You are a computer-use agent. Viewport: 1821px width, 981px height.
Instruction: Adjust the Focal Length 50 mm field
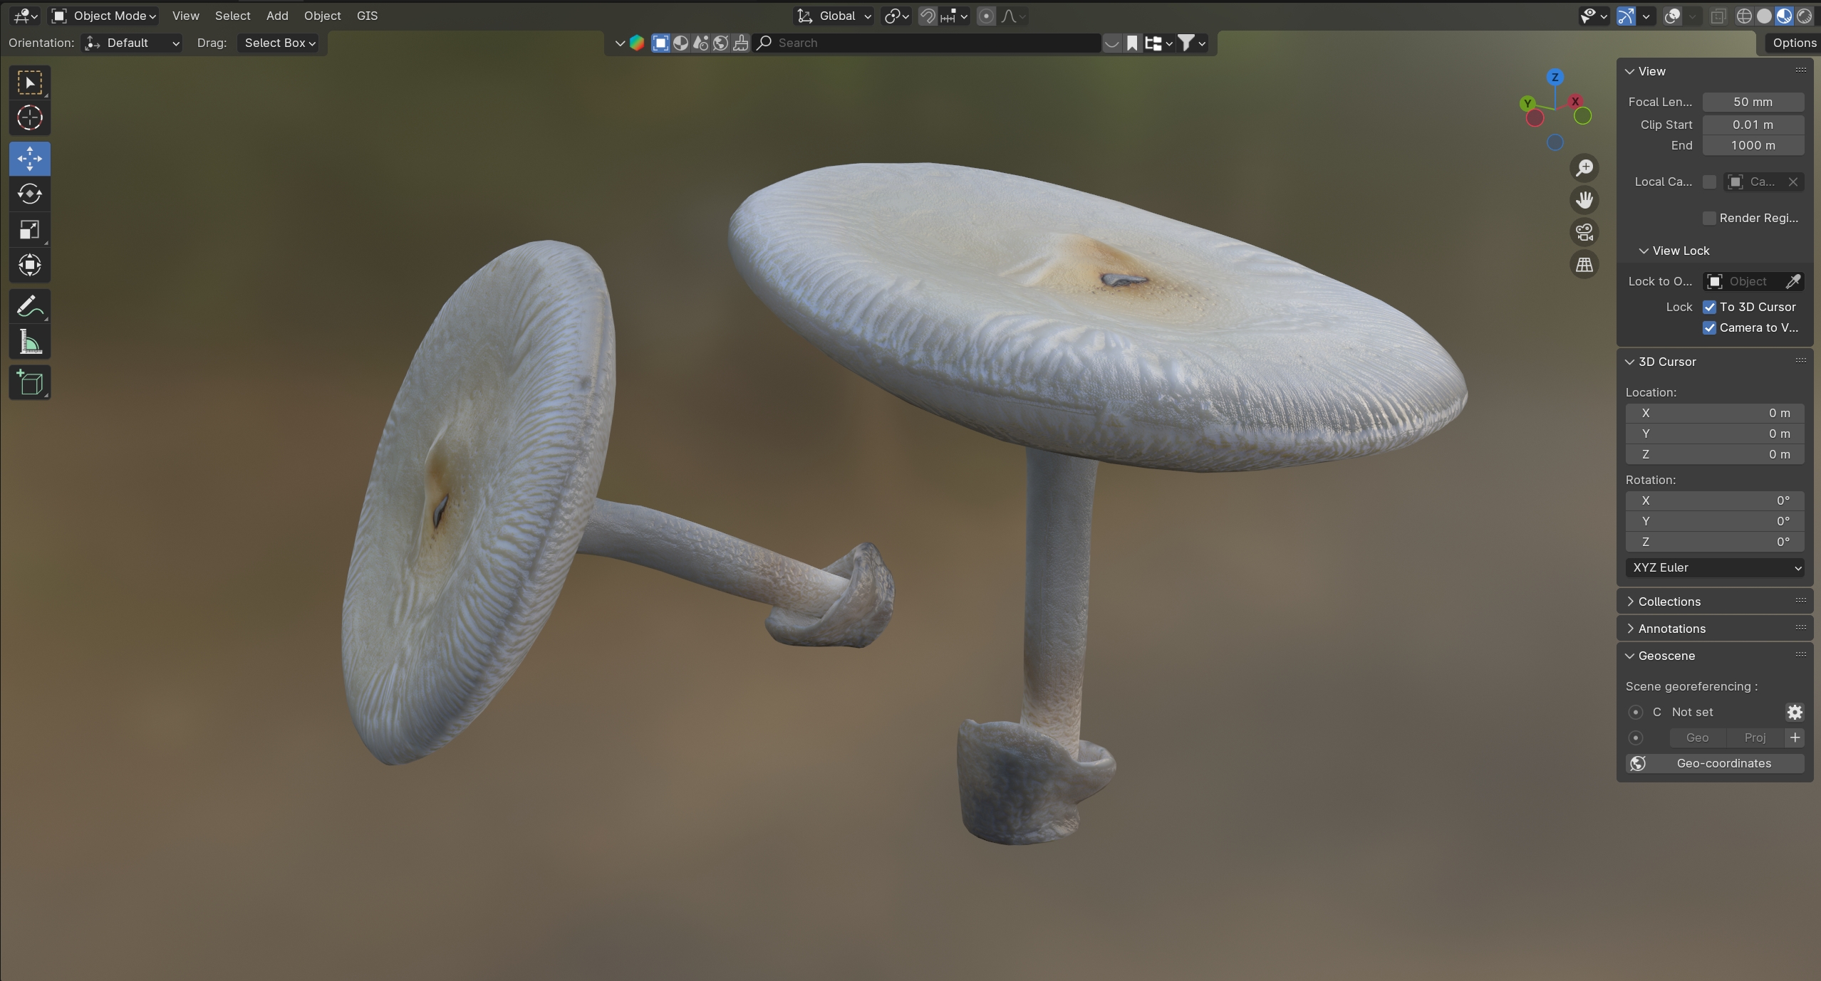point(1752,102)
